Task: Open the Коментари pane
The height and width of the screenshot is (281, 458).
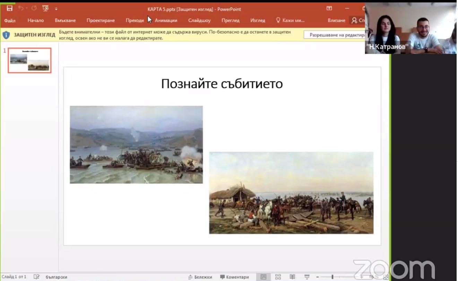Action: pos(235,277)
